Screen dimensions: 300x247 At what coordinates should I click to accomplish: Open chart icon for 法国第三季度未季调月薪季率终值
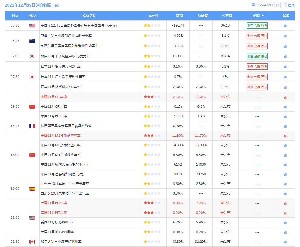(x=285, y=126)
